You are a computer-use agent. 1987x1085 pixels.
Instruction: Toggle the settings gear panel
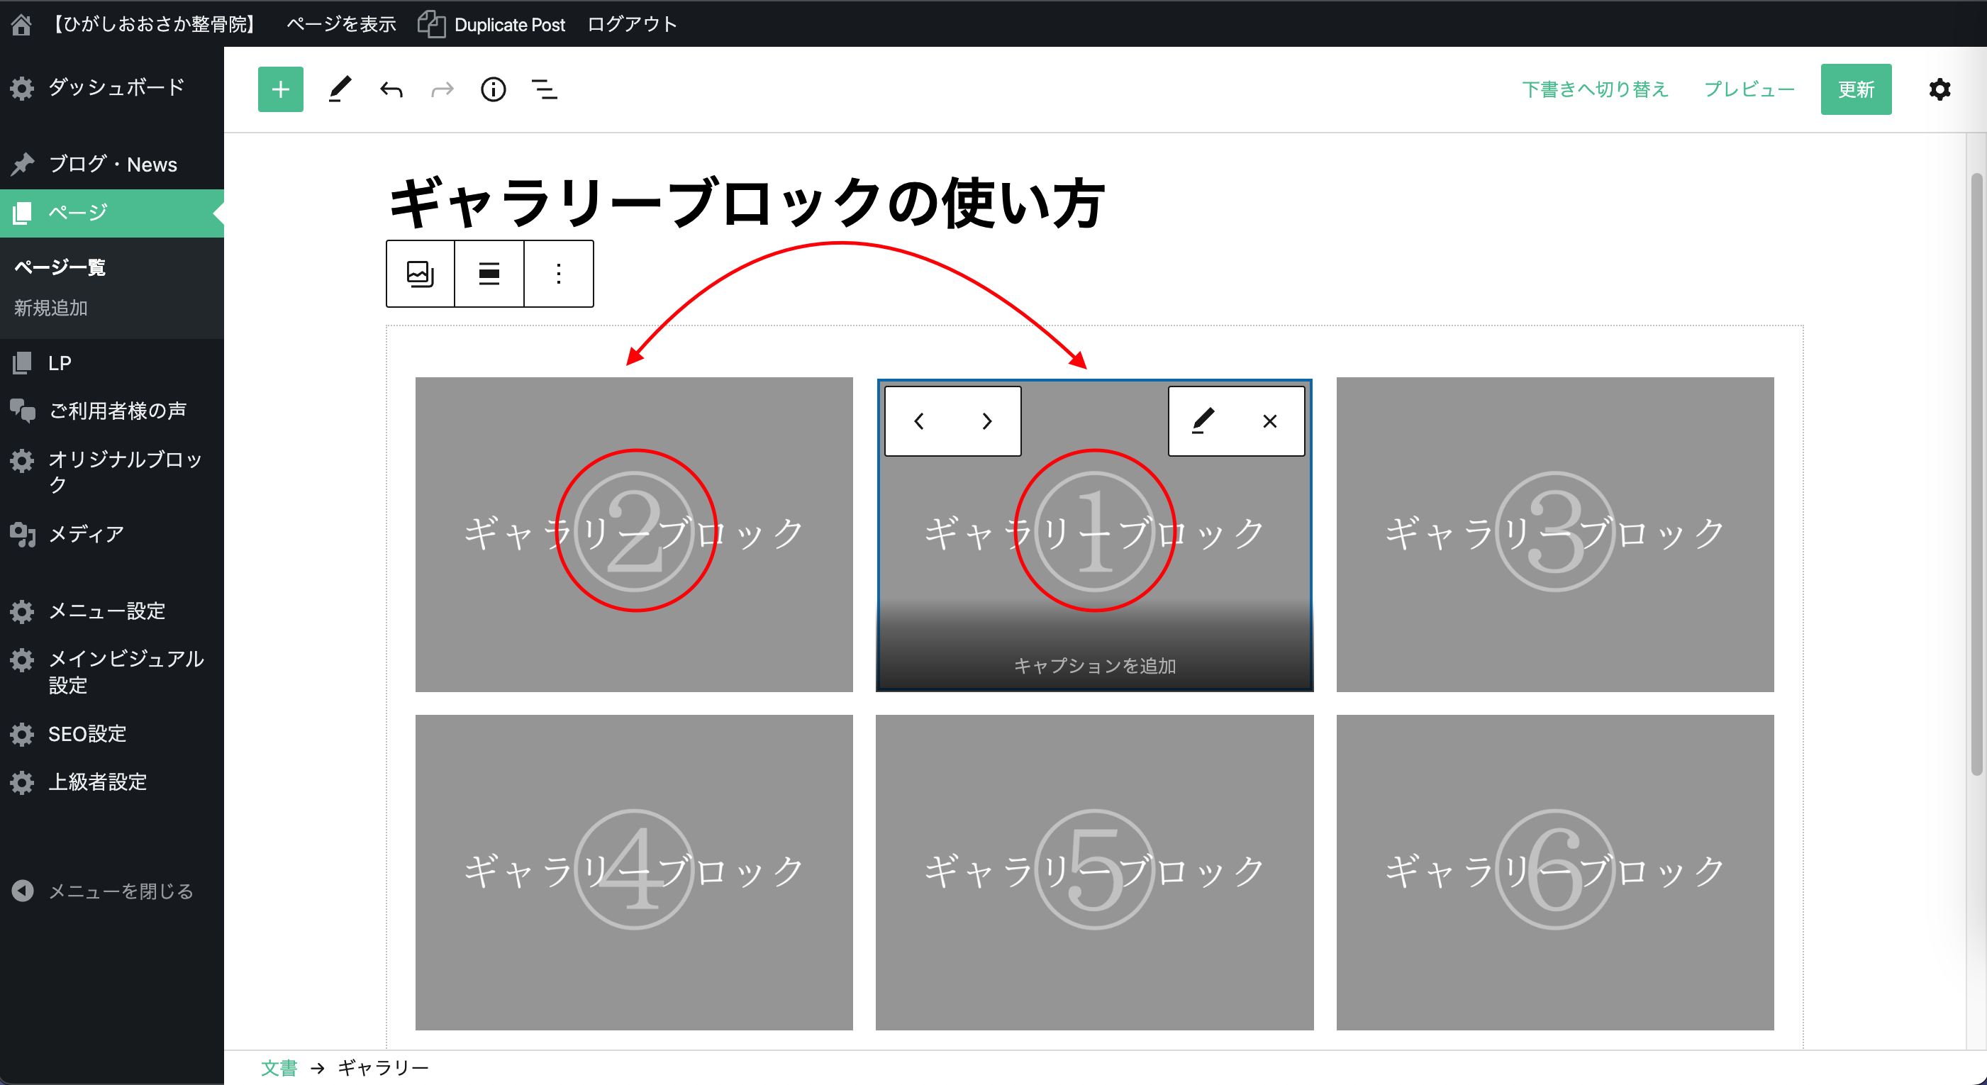click(x=1939, y=89)
